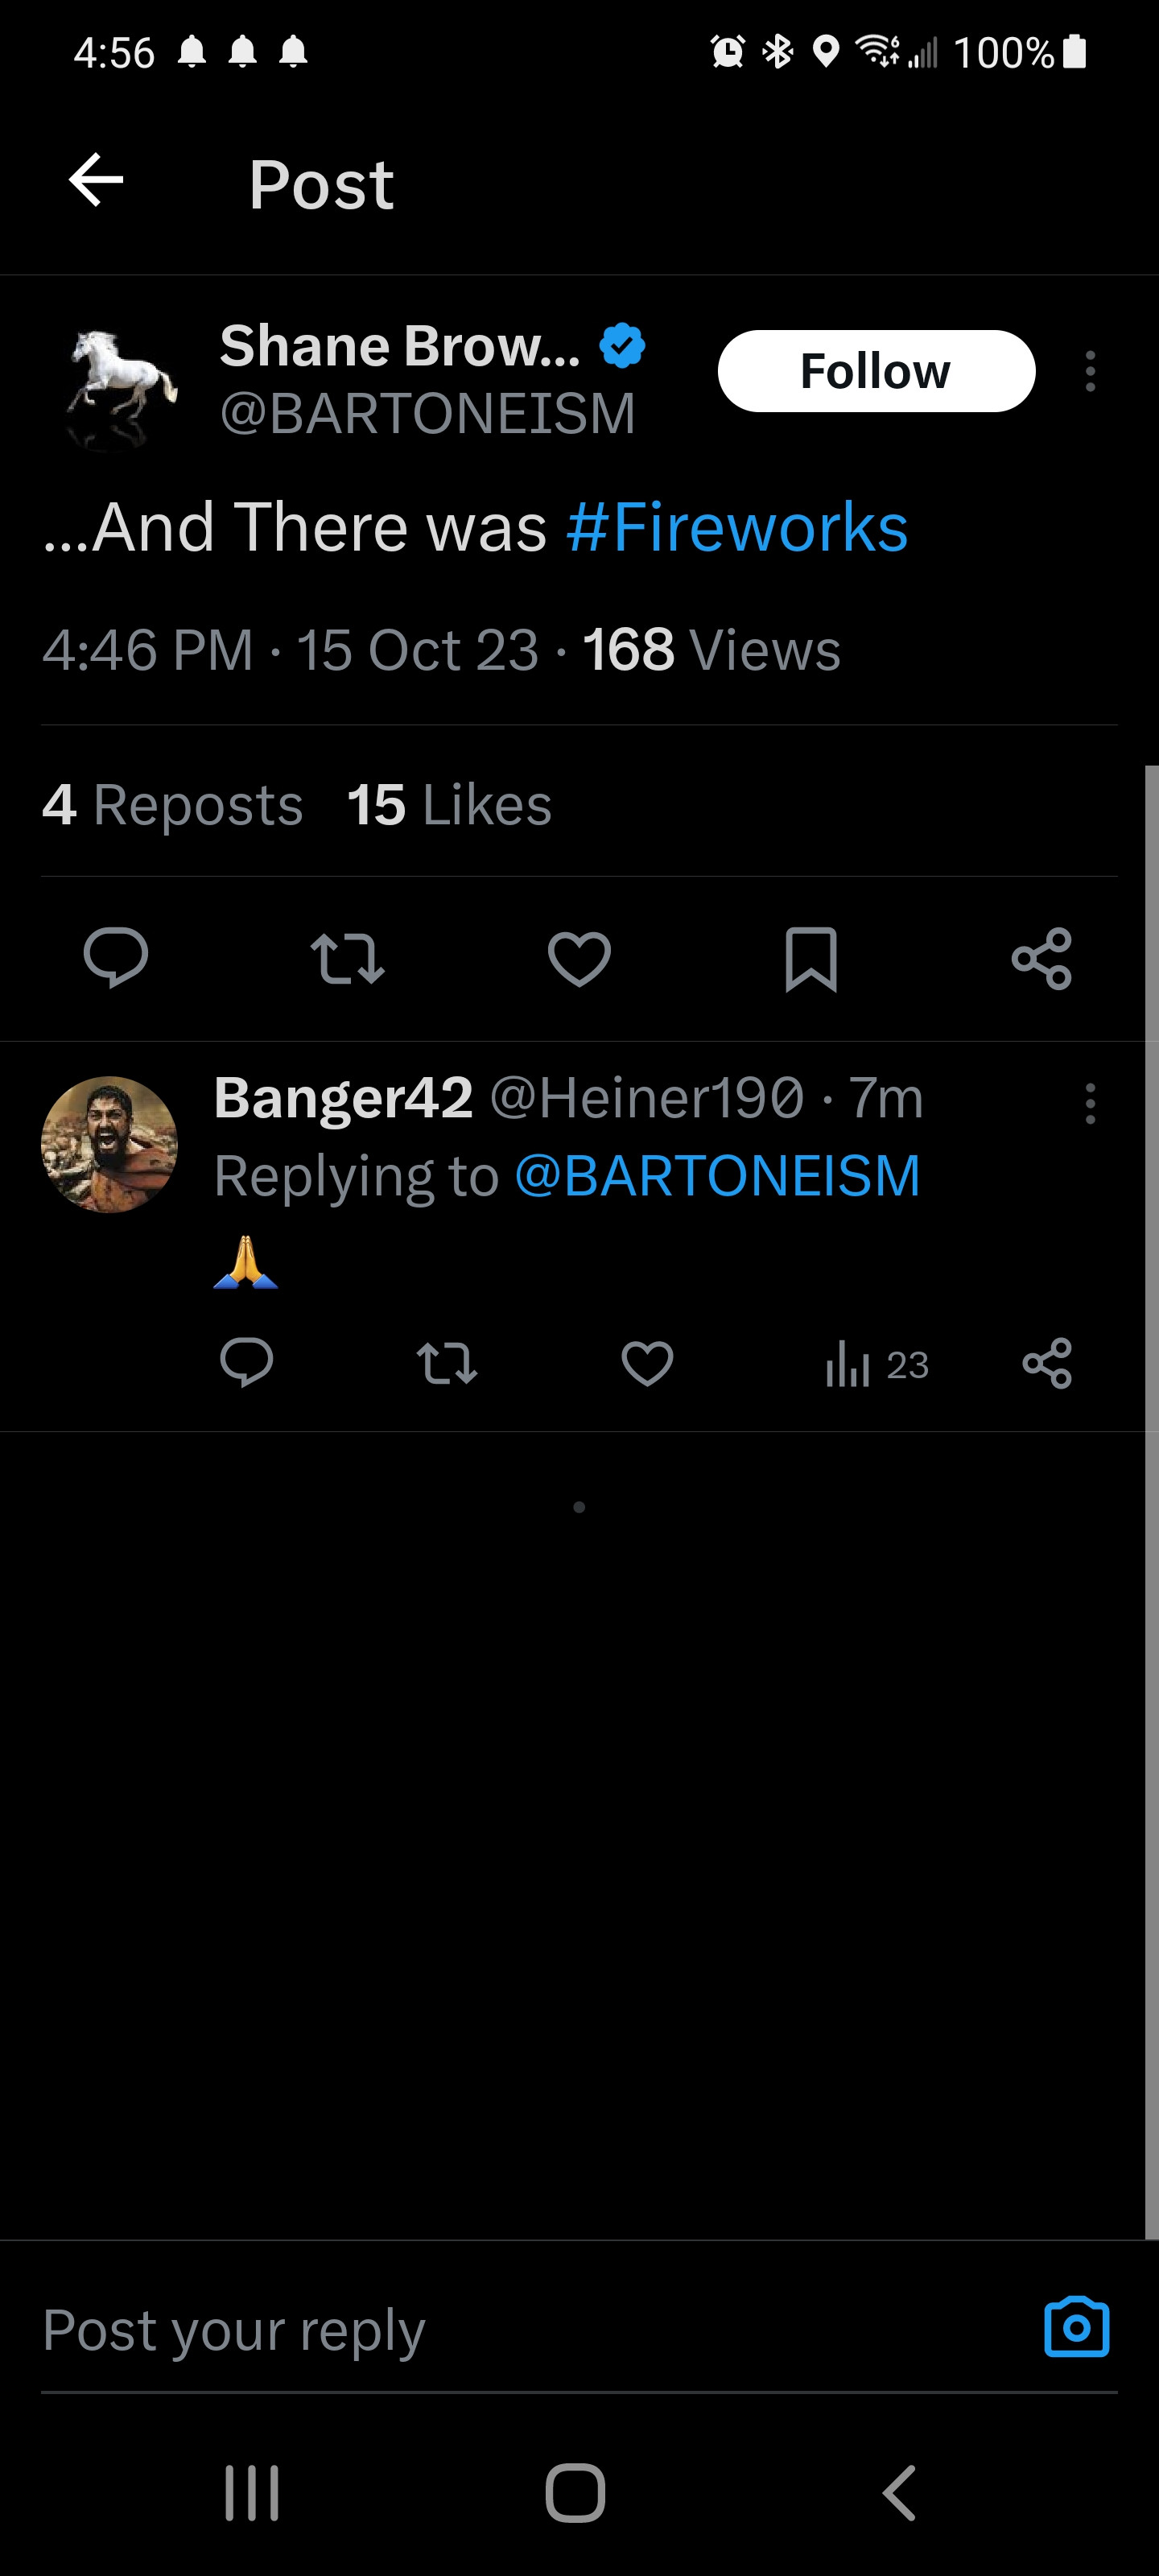Tap the back arrow next to Post

pyautogui.click(x=96, y=181)
